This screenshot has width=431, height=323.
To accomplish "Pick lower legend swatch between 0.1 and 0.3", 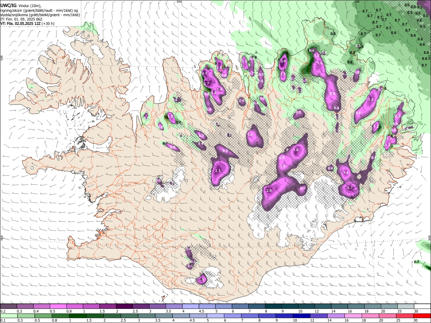I will (9, 316).
